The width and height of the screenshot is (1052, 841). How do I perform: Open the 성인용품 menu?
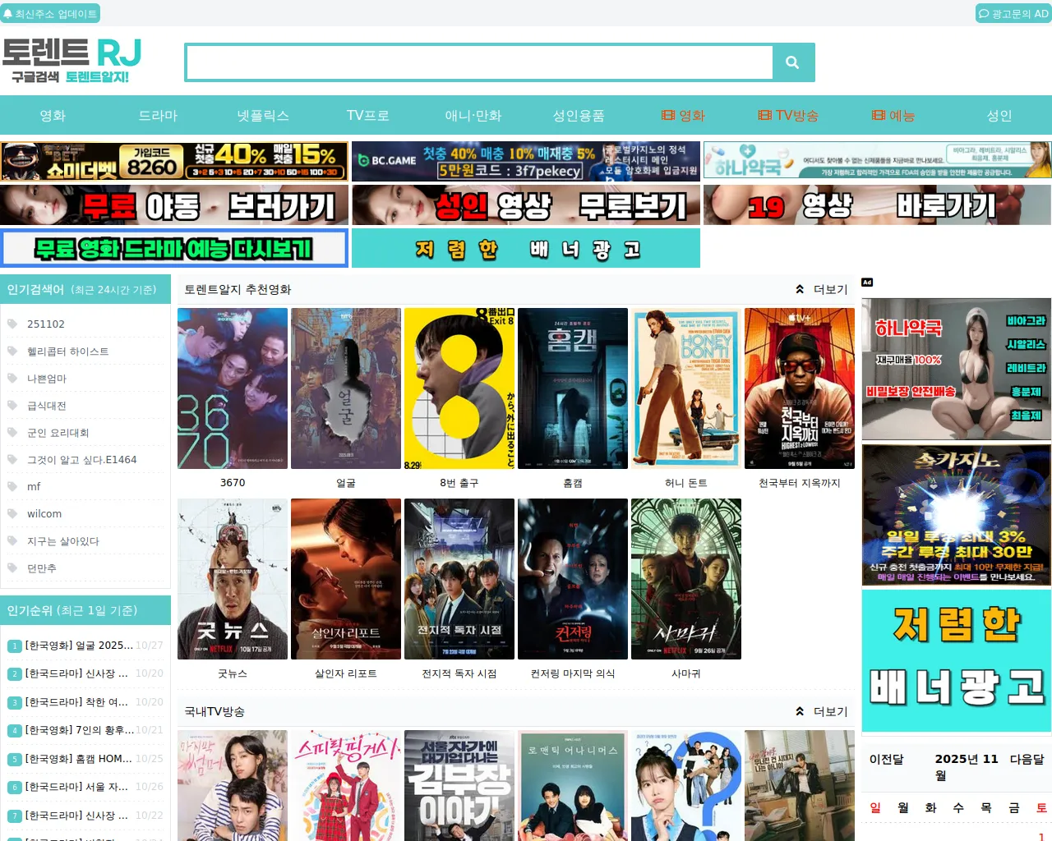point(579,116)
